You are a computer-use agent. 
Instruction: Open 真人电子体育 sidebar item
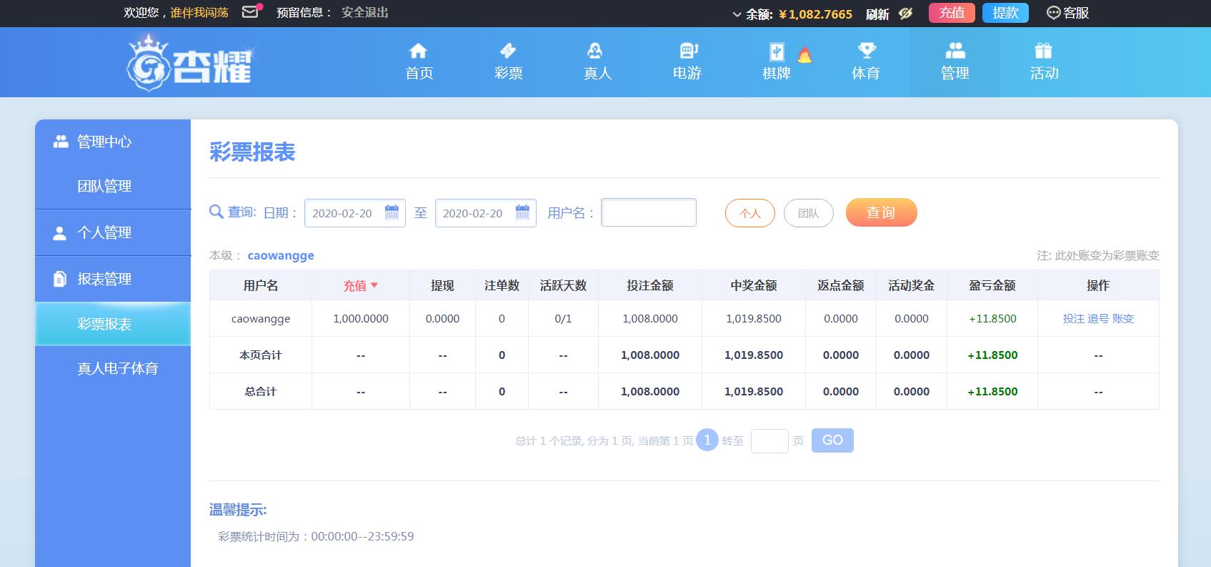(117, 369)
